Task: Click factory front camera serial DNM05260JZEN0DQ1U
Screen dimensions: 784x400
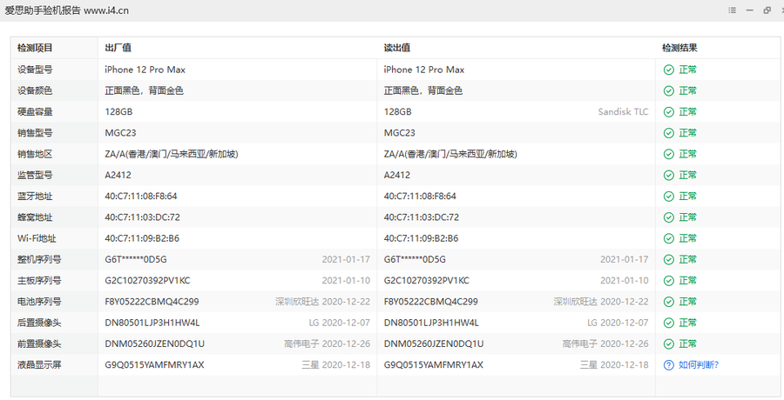Action: (x=154, y=344)
